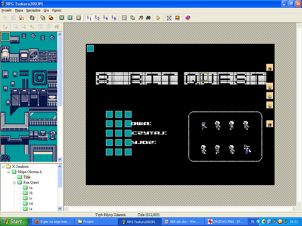
Task: Click the magnifier zoom tool icon
Action: [24, 27]
